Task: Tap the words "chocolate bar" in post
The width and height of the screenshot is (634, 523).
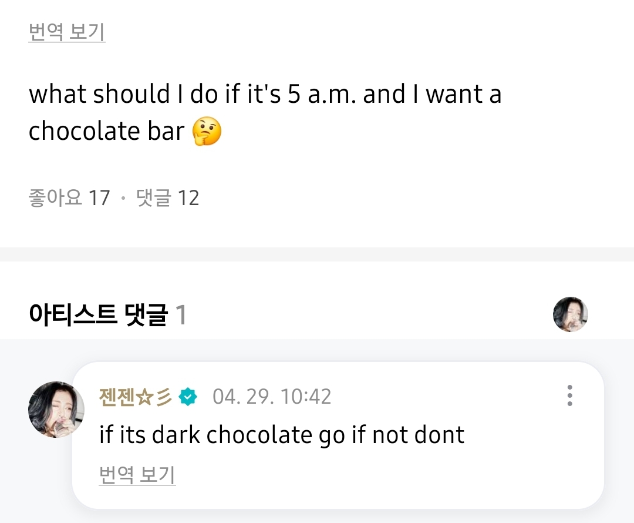Action: pyautogui.click(x=106, y=132)
